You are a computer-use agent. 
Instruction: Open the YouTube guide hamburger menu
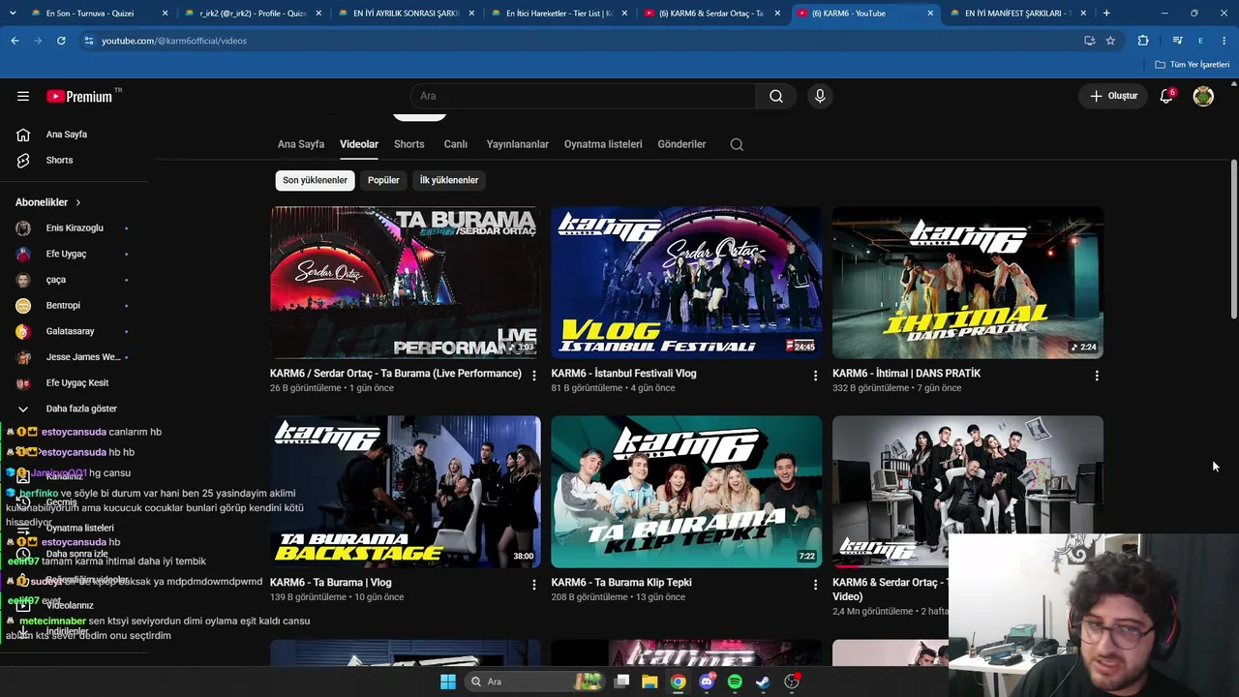(23, 96)
